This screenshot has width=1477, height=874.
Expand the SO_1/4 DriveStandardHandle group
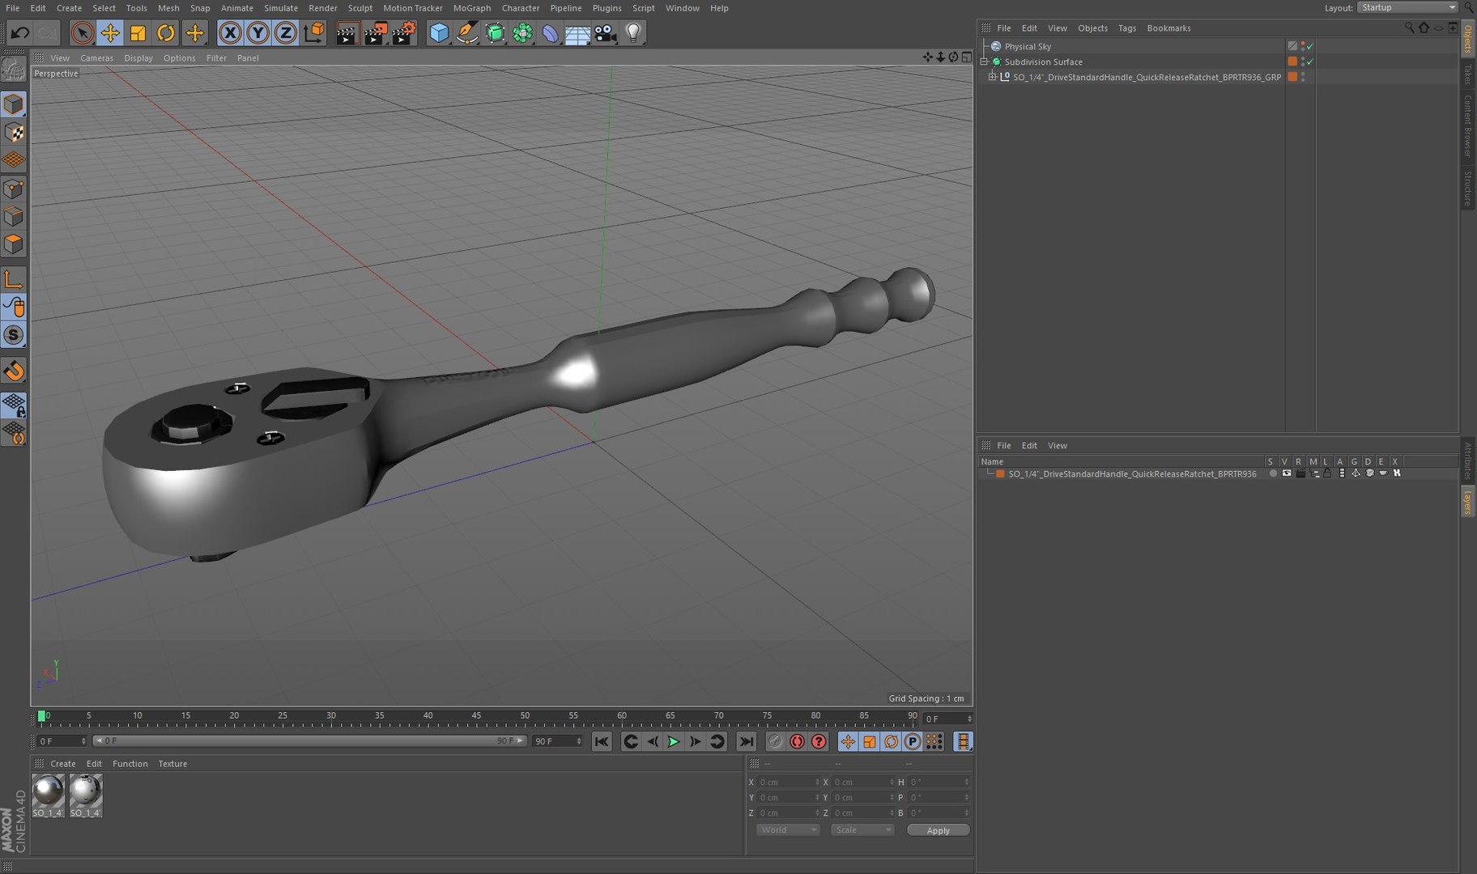(x=993, y=77)
